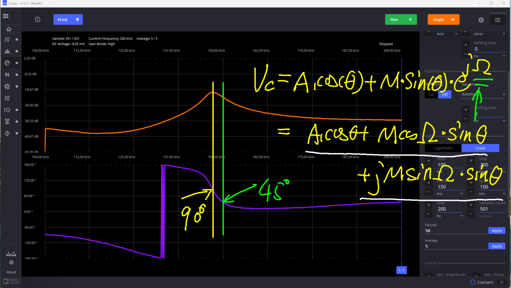Toggle Network Analyzer run square button
The image size is (511, 288).
click(x=17, y=63)
